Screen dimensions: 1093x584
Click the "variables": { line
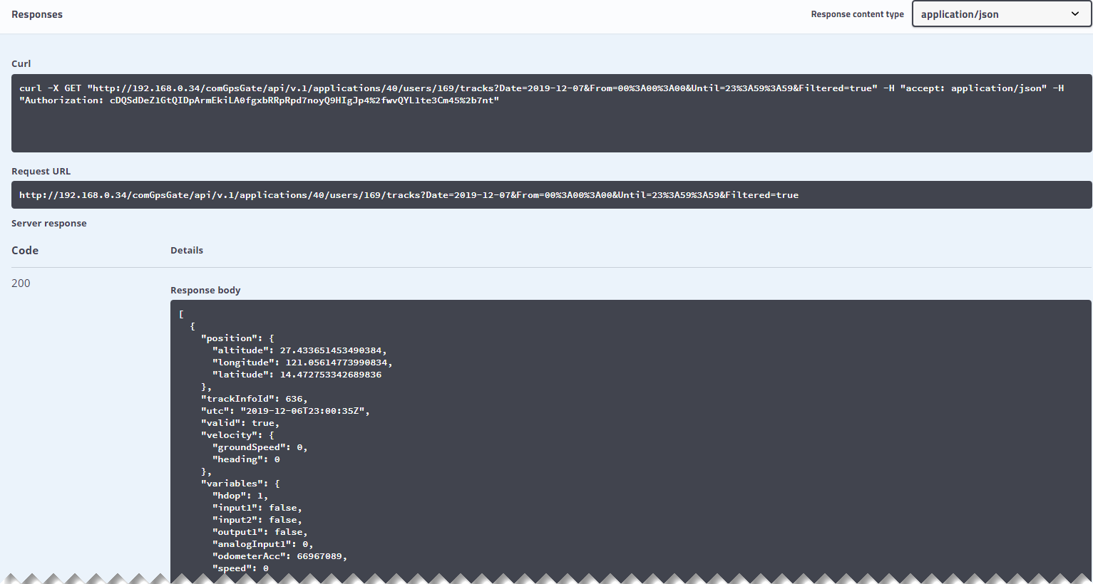click(240, 484)
